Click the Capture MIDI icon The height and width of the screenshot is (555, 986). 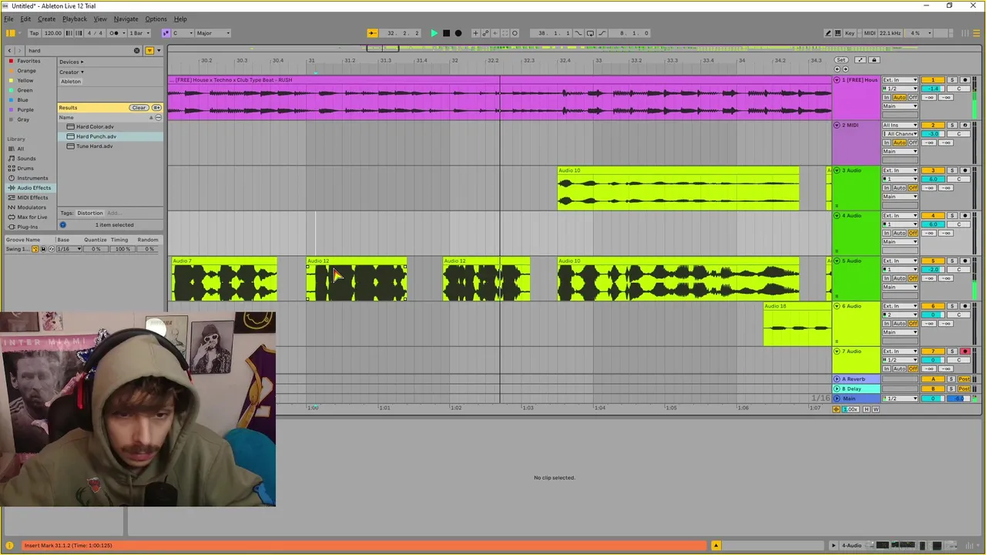coord(505,33)
